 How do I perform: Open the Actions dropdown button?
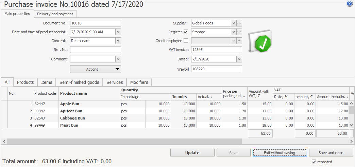point(95,69)
